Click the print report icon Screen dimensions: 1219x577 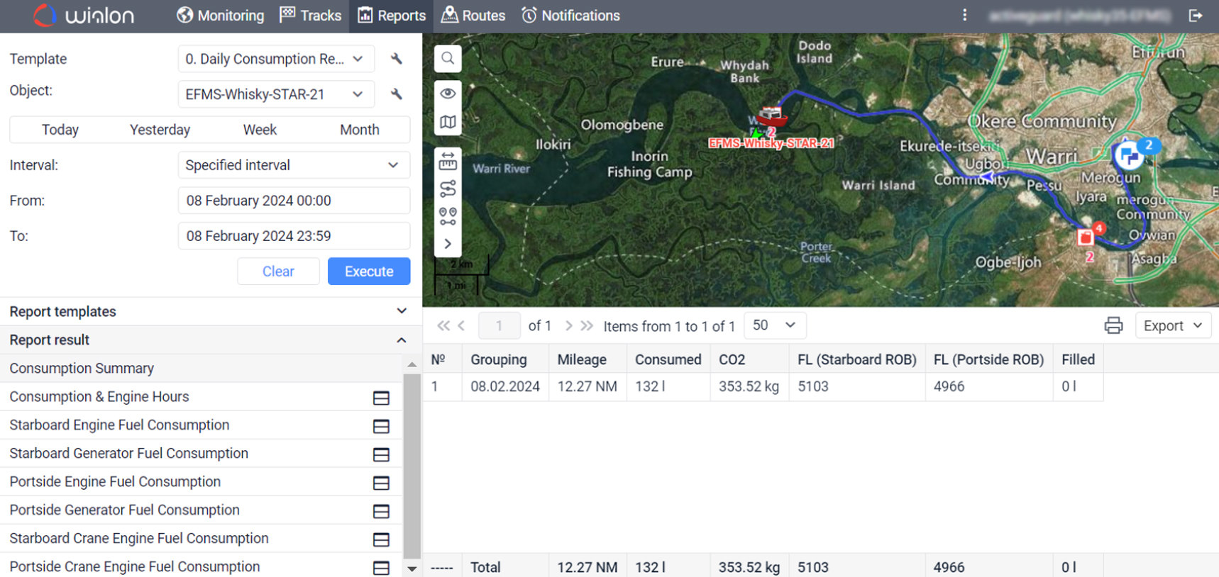[1113, 326]
